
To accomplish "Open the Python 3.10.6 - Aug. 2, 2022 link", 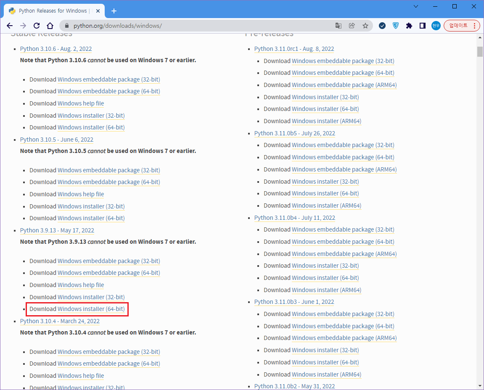I will coord(56,49).
